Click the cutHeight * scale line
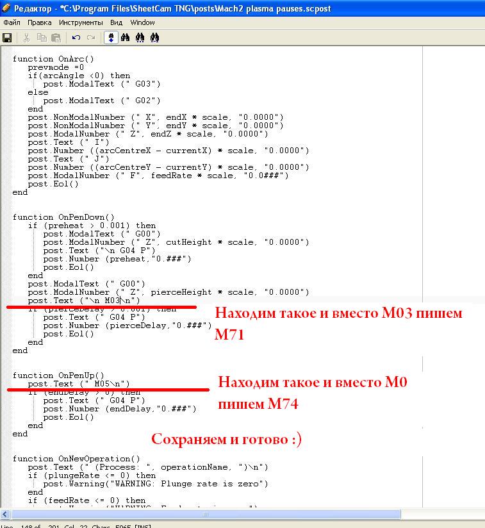Image resolution: width=485 pixels, height=528 pixels. tap(176, 242)
